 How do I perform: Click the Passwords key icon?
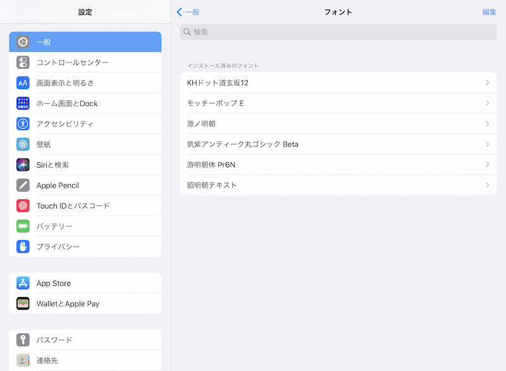tap(23, 340)
